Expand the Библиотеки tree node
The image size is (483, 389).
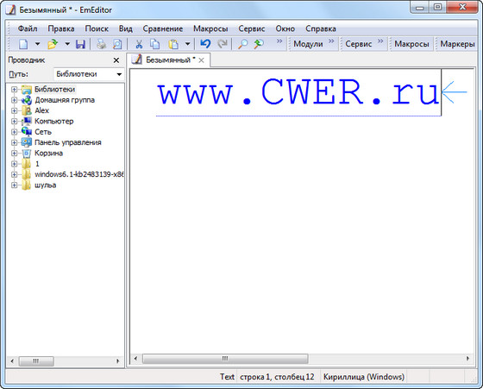coord(14,90)
